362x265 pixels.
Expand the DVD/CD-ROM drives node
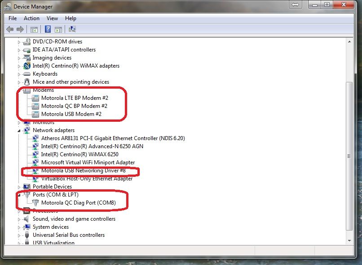point(19,42)
